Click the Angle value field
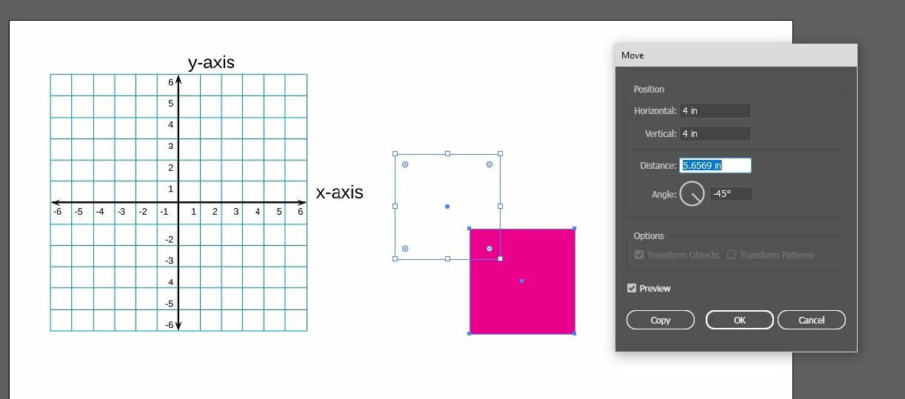The image size is (905, 399). click(731, 194)
